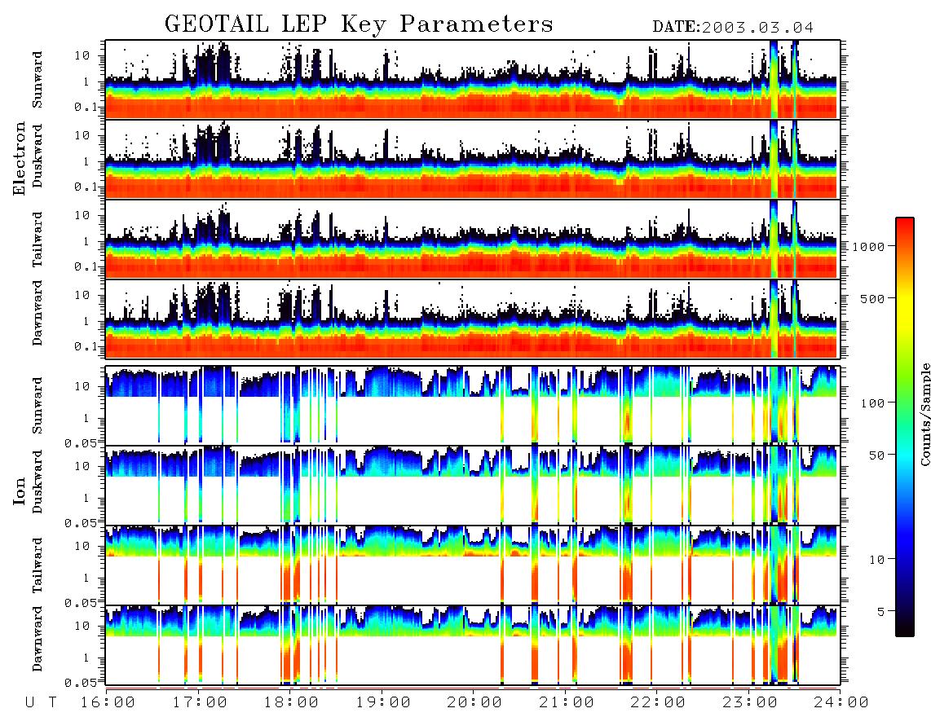Click the Electron Tailward spectrogram panel
Image resolution: width=931 pixels, height=717 pixels.
point(473,240)
